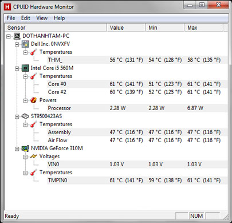Screen dimensions: 232x223
Task: Collapse the Powers node
Action: pos(25,100)
